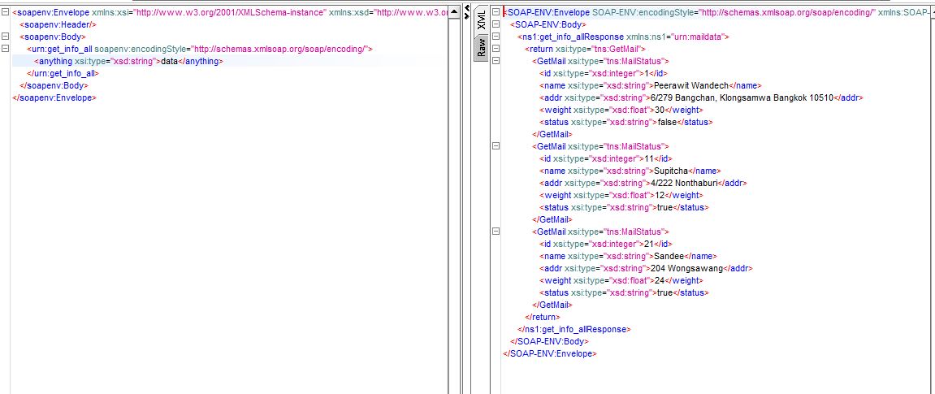This screenshot has height=394, width=935.
Task: Click the id line with value 11
Action: tap(606, 158)
